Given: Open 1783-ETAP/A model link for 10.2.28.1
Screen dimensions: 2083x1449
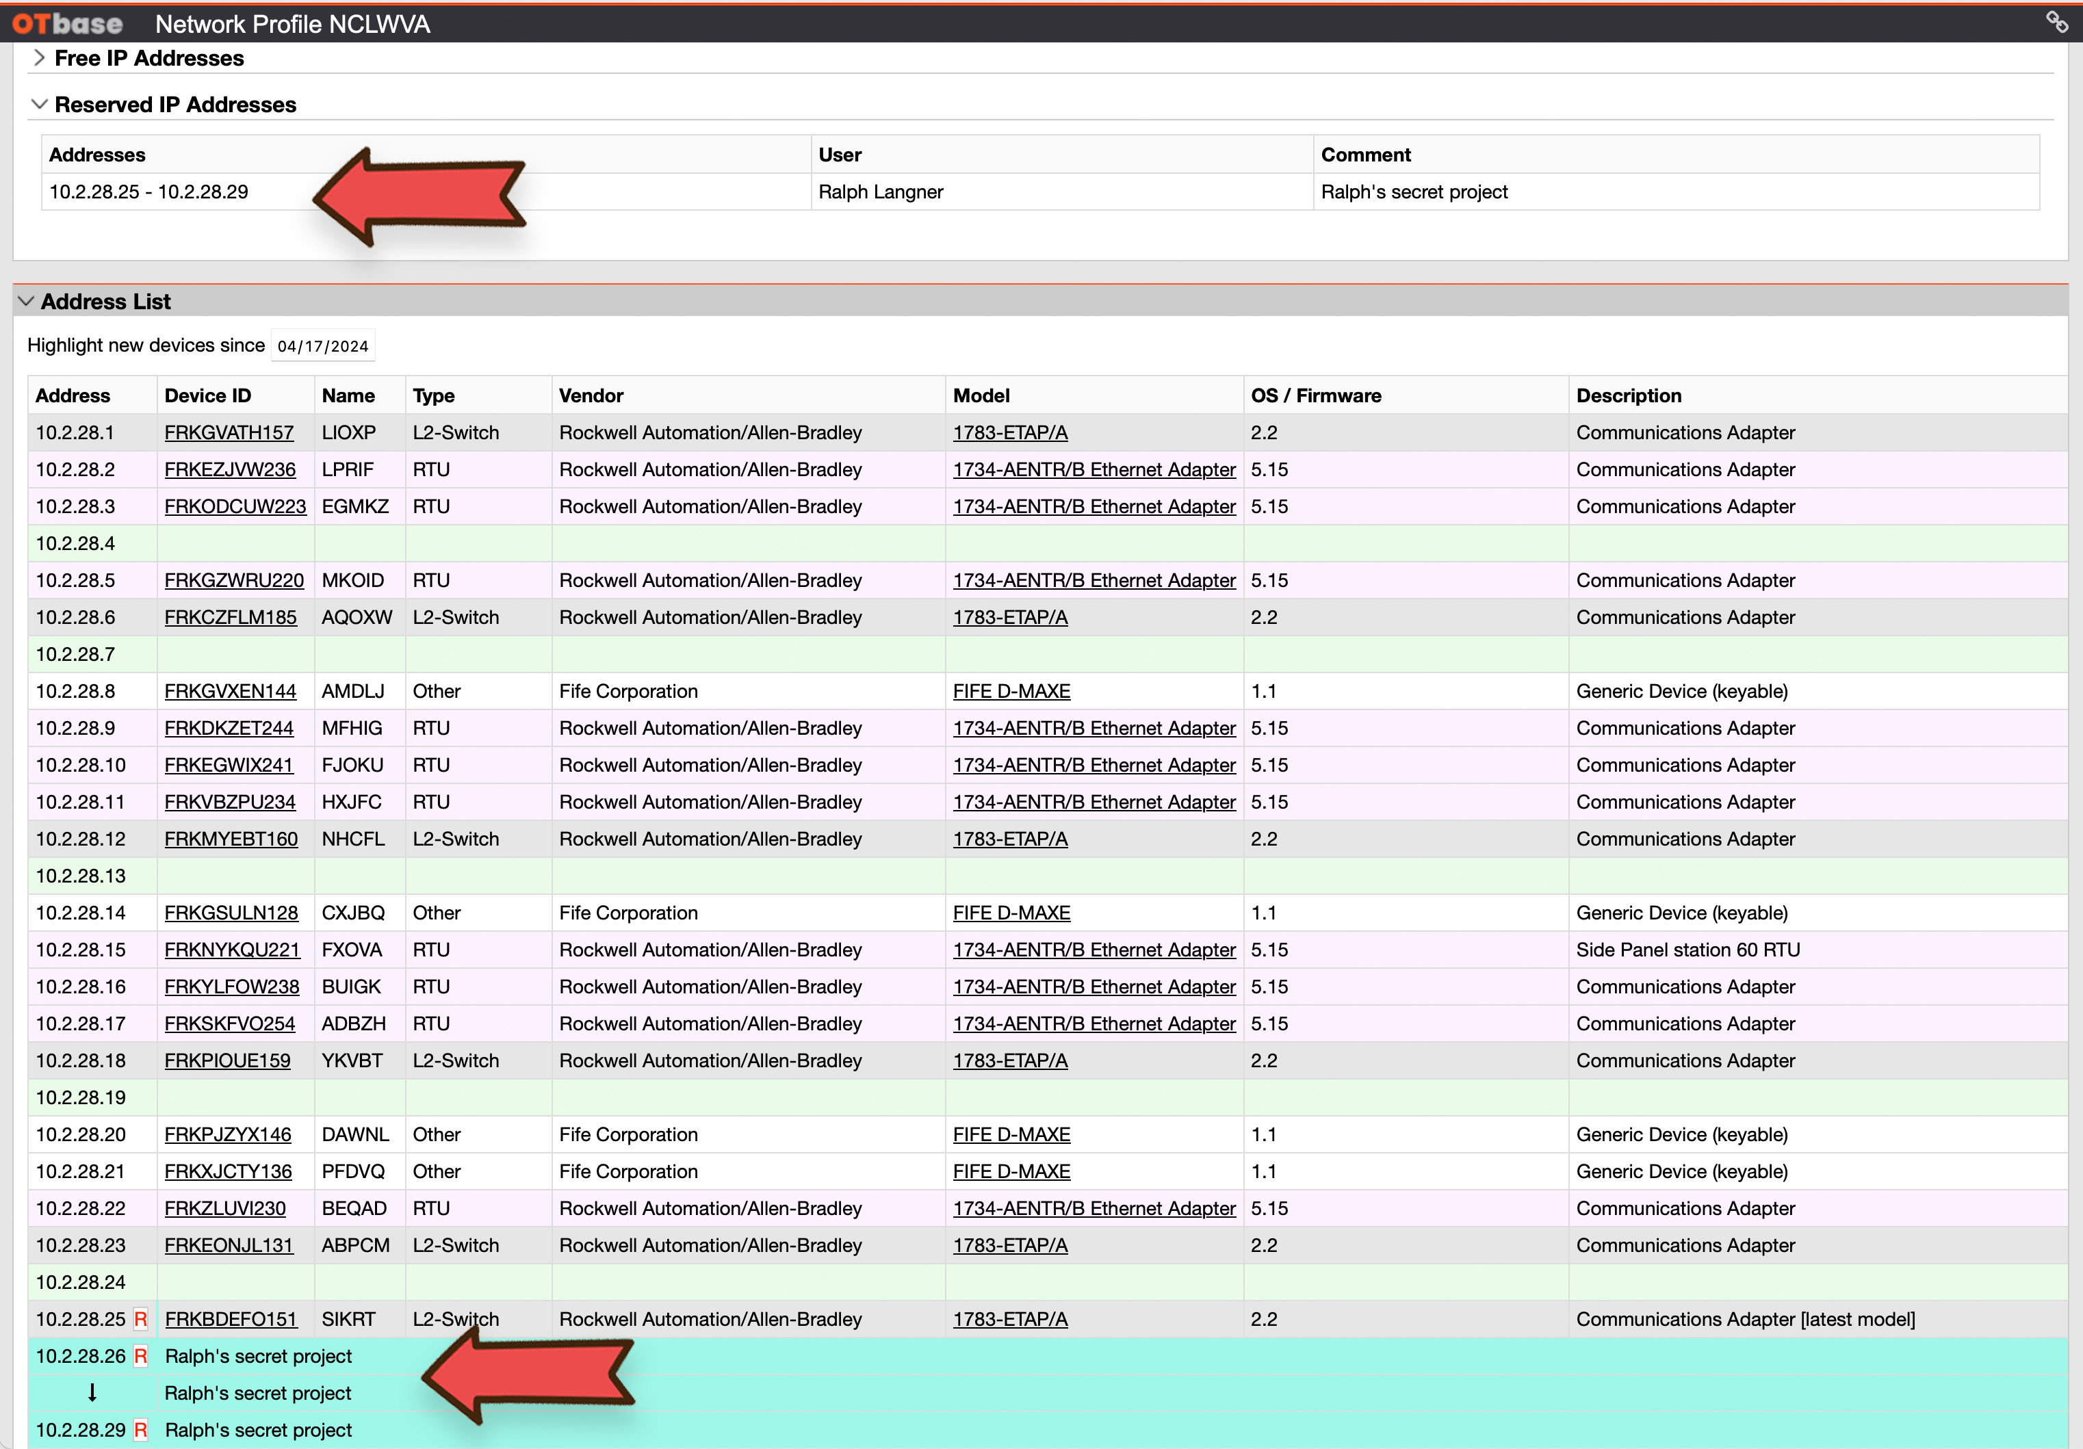Looking at the screenshot, I should [x=1010, y=432].
